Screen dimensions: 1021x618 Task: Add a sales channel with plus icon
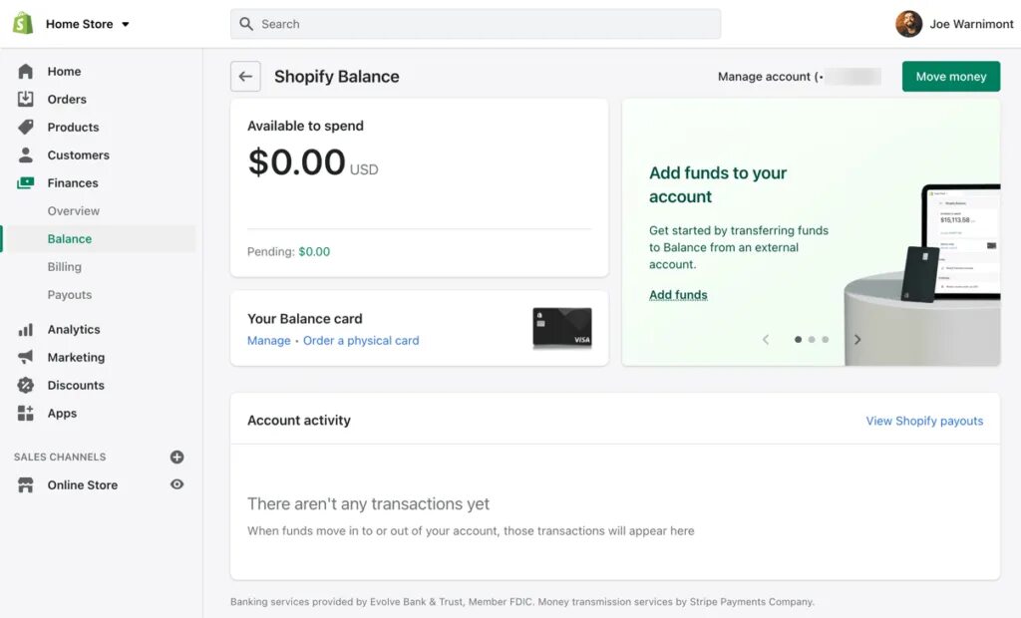coord(176,457)
